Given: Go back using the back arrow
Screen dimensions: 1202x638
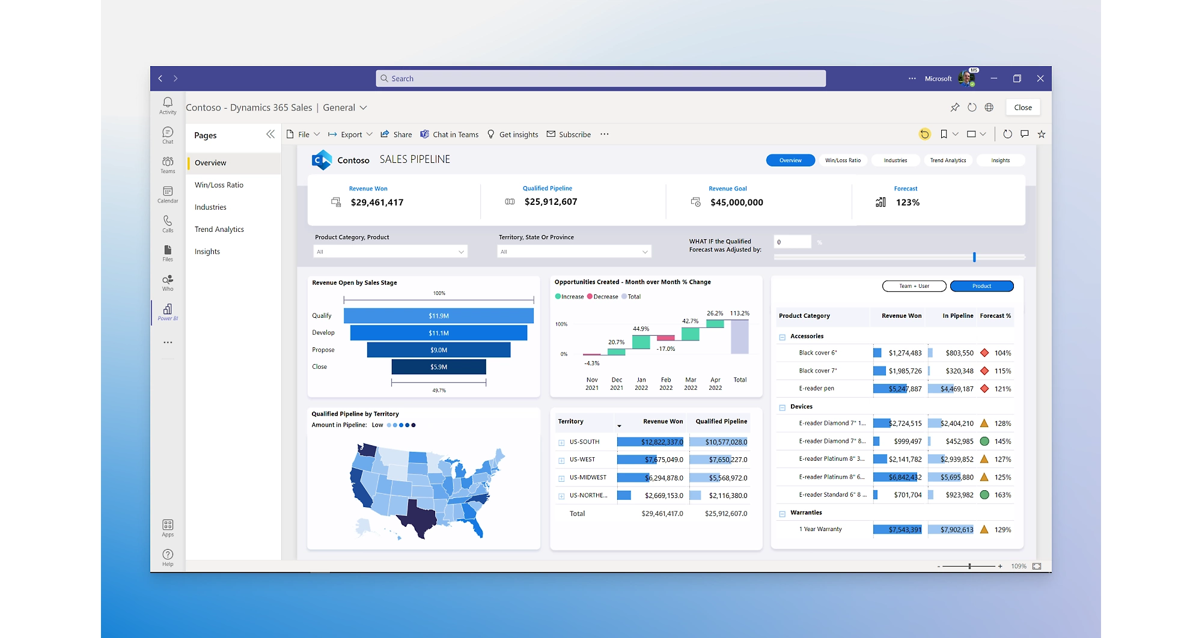Looking at the screenshot, I should coord(160,78).
